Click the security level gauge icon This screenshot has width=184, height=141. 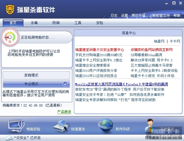click(x=10, y=37)
